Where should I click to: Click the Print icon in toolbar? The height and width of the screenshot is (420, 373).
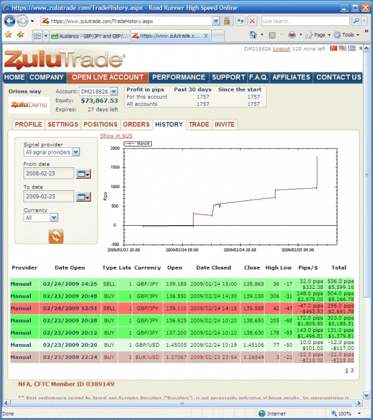point(292,35)
